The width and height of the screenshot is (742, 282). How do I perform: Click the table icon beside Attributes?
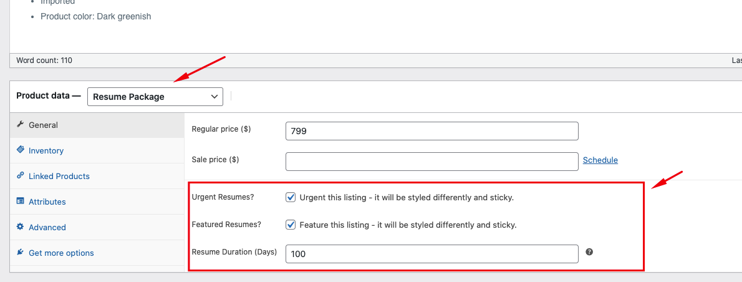point(20,202)
